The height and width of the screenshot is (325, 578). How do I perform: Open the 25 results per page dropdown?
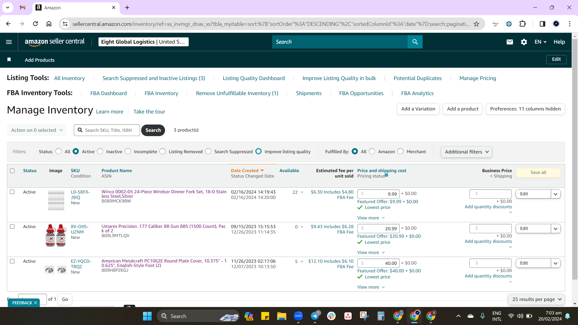tap(536, 299)
